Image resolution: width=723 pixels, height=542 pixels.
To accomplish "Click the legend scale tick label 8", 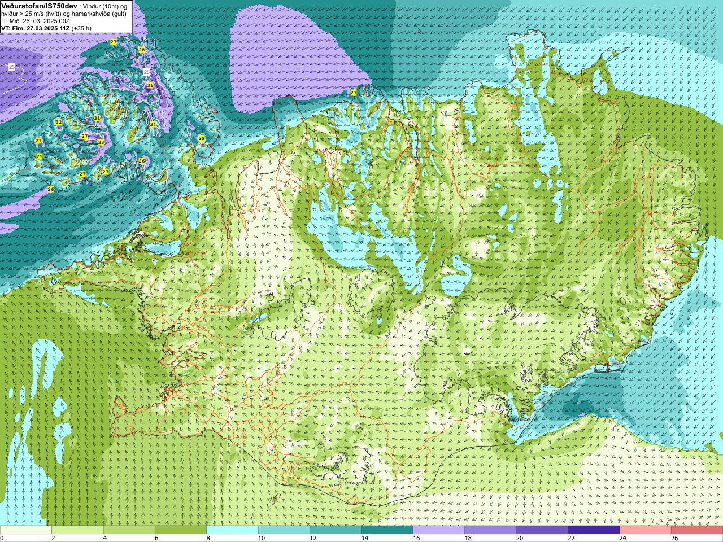I will pyautogui.click(x=208, y=538).
